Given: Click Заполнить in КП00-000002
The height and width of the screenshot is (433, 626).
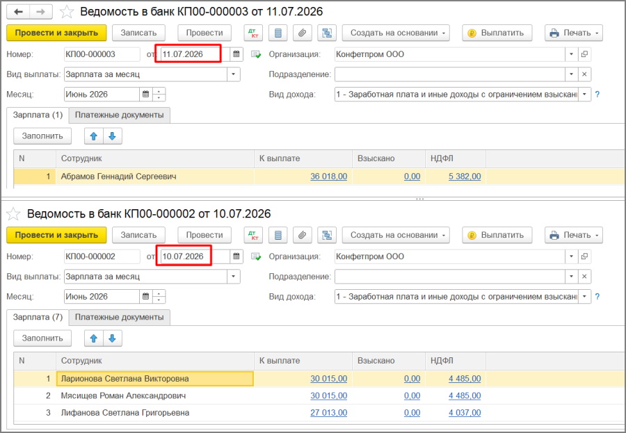Looking at the screenshot, I should pyautogui.click(x=42, y=338).
